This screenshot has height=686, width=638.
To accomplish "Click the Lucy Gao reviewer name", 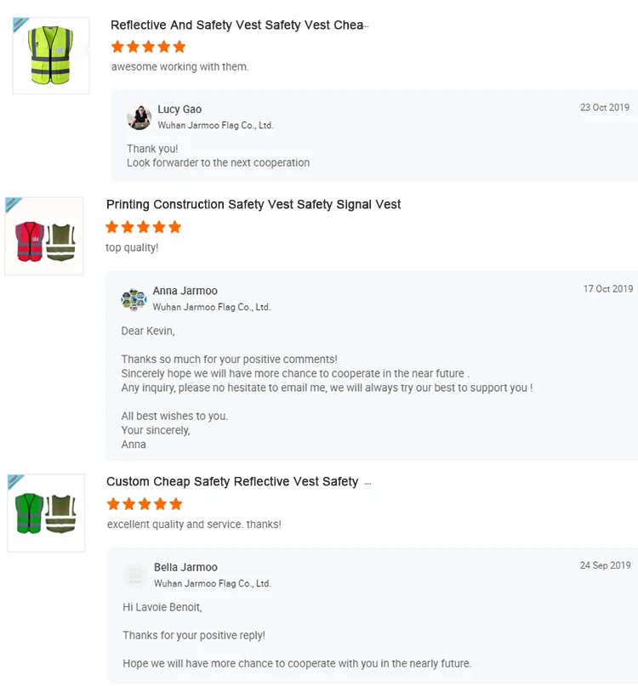I will (x=179, y=110).
